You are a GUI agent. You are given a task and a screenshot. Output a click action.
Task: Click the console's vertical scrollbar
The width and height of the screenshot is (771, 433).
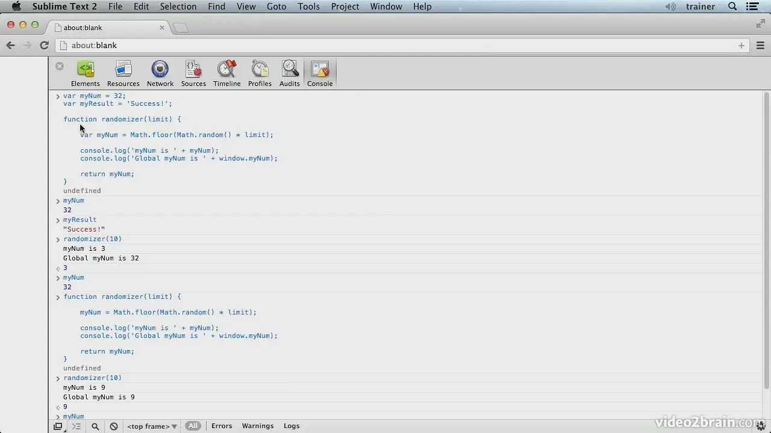pyautogui.click(x=766, y=241)
